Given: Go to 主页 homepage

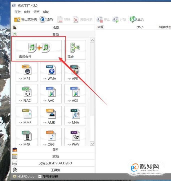Looking at the screenshot, I should 137,19.
